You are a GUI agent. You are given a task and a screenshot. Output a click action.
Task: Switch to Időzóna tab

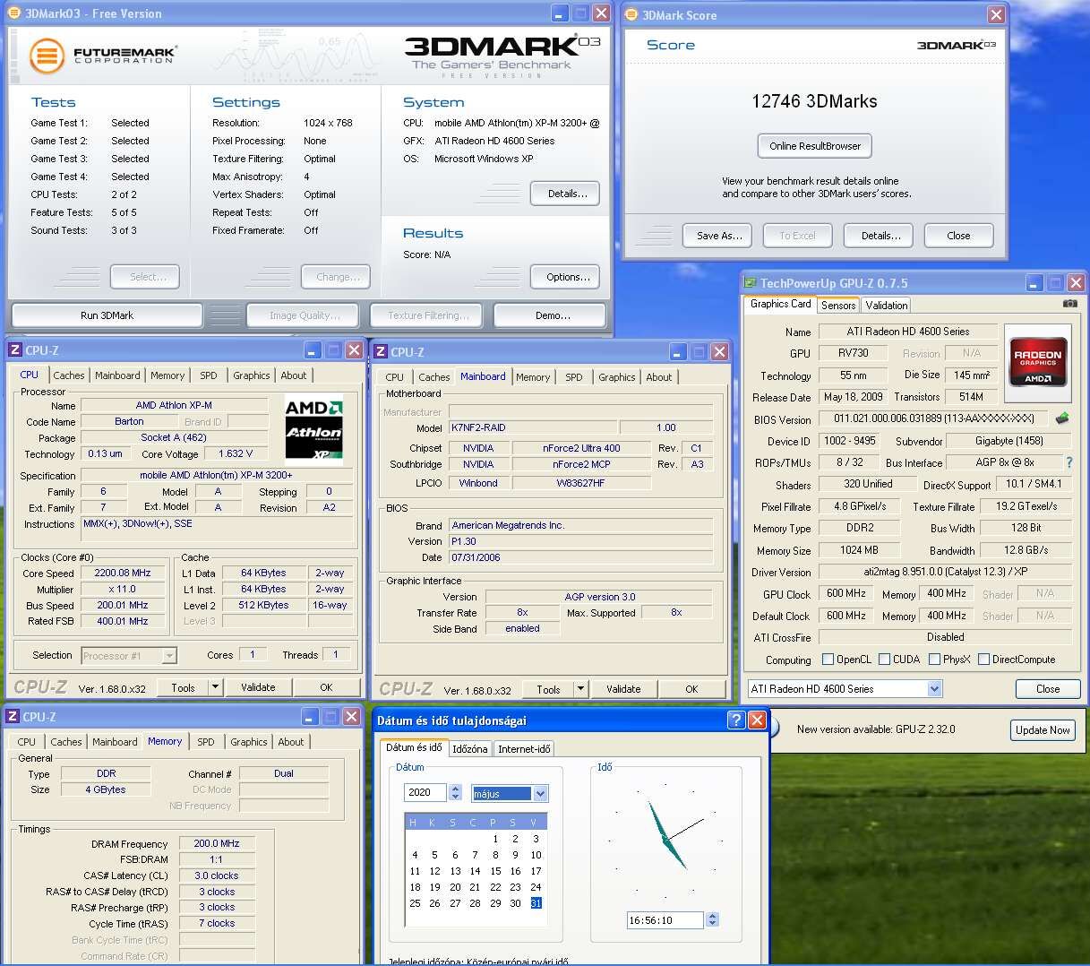point(469,749)
